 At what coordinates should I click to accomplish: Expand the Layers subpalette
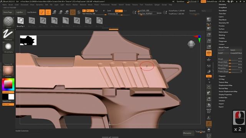tap(221, 16)
